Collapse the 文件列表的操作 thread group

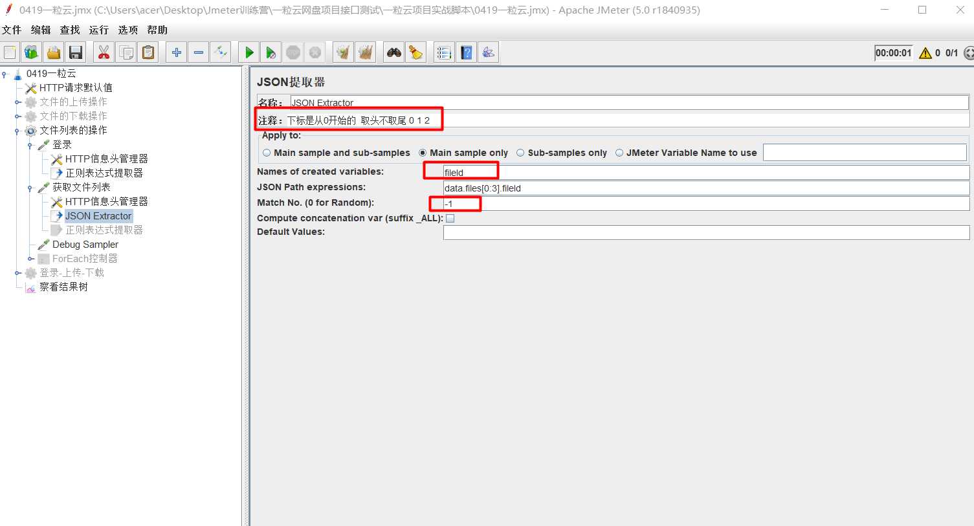(x=18, y=131)
